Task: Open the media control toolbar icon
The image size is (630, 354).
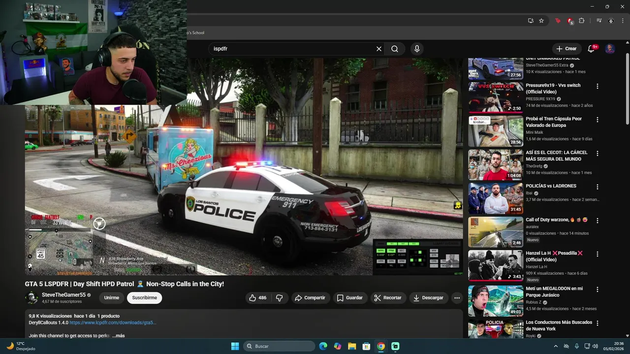Action: [x=599, y=21]
